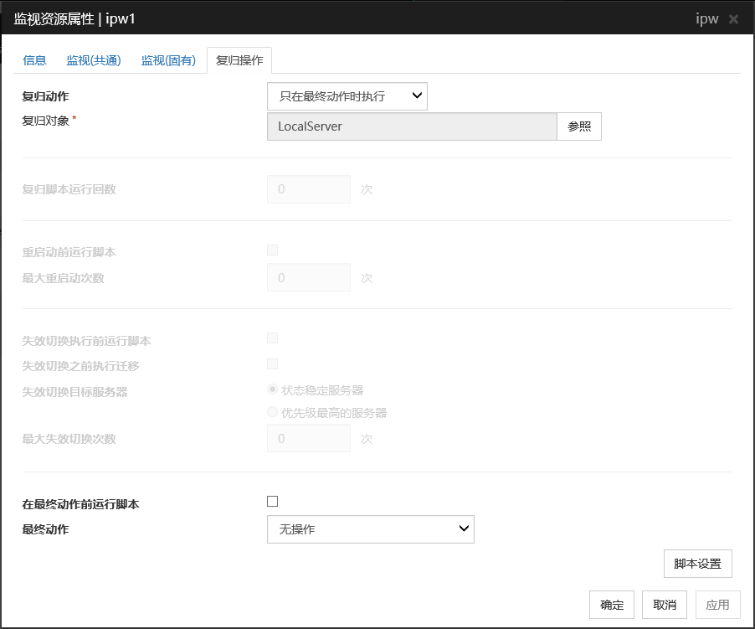
Task: Toggle the 失效切换执行前运行脚本 checkbox
Action: [x=272, y=338]
